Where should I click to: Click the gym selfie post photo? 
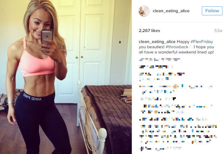coord(66,77)
